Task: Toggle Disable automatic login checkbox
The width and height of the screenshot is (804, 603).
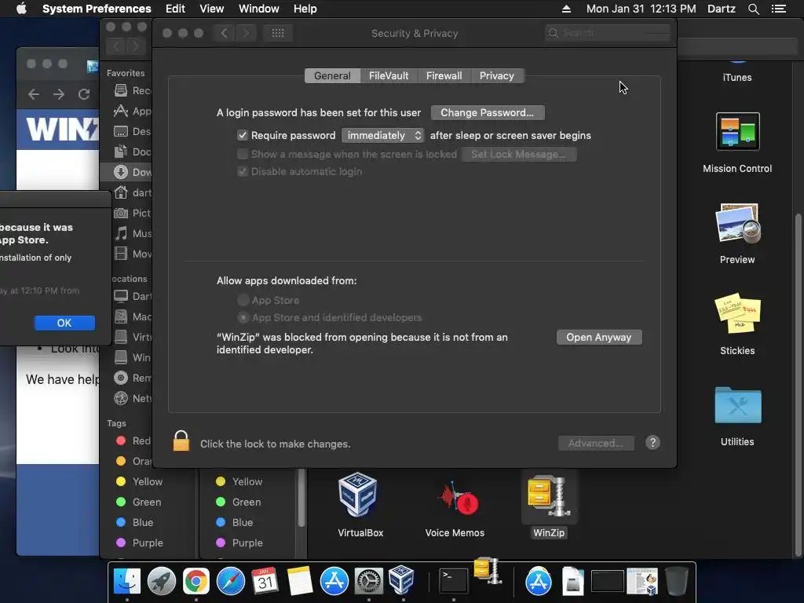Action: pyautogui.click(x=243, y=171)
